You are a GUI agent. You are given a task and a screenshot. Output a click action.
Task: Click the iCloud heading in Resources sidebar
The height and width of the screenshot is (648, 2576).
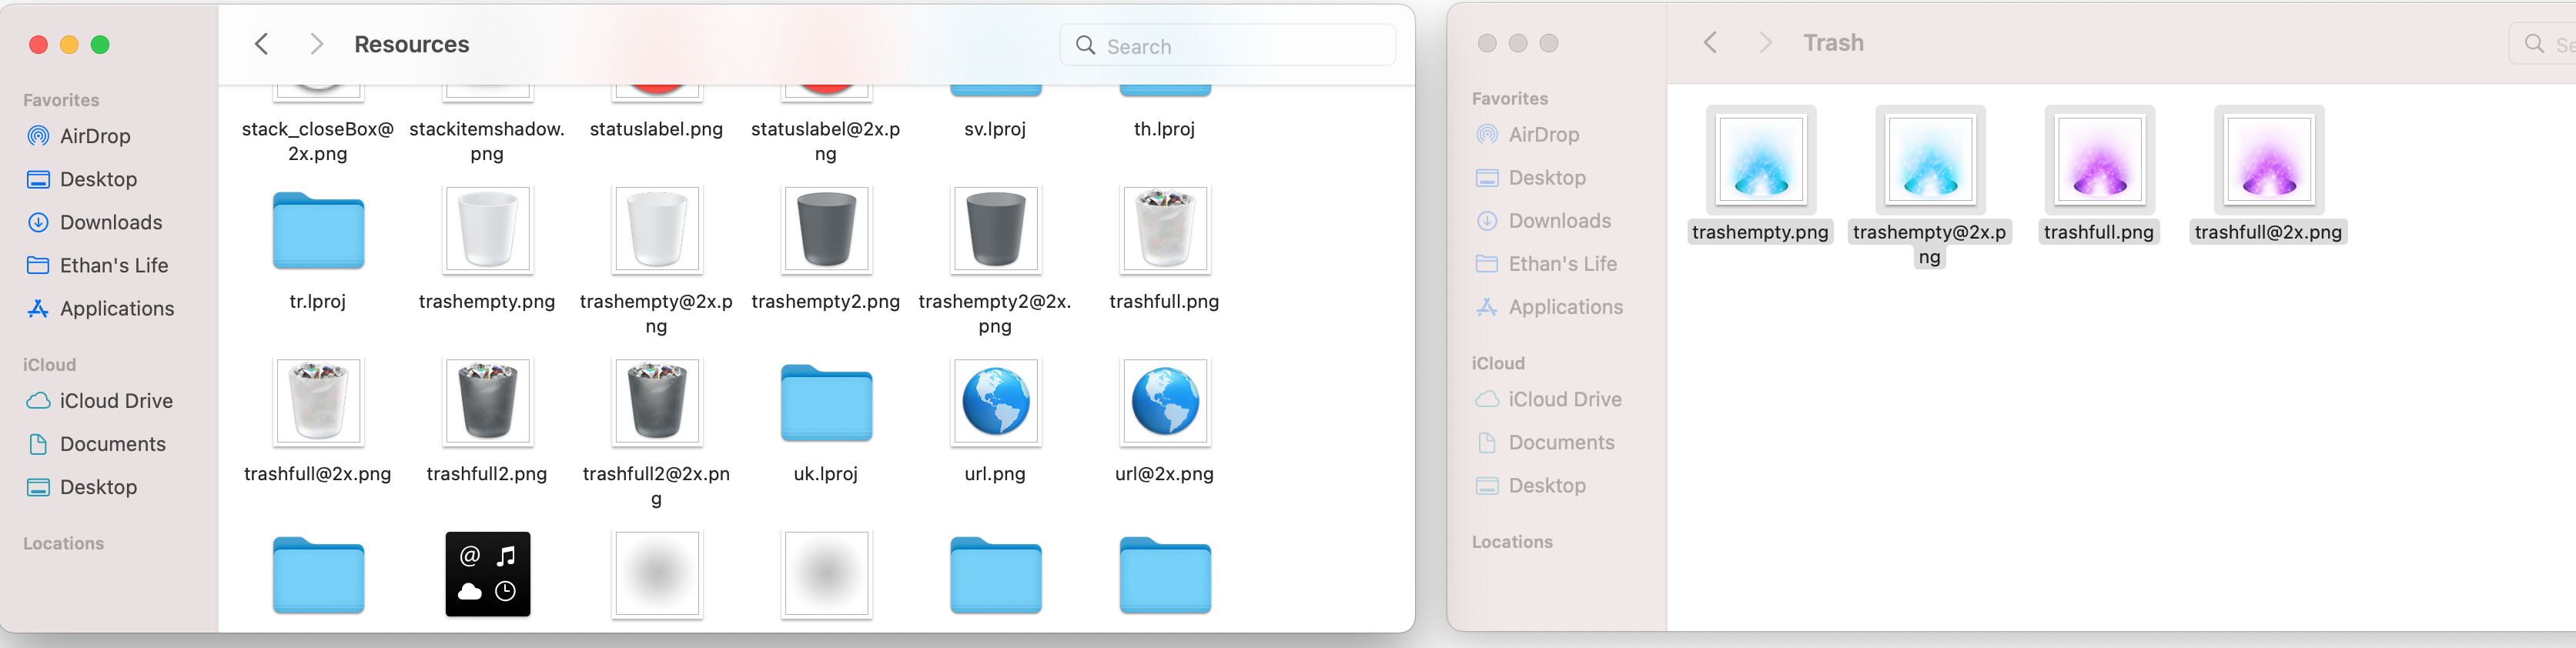point(49,365)
